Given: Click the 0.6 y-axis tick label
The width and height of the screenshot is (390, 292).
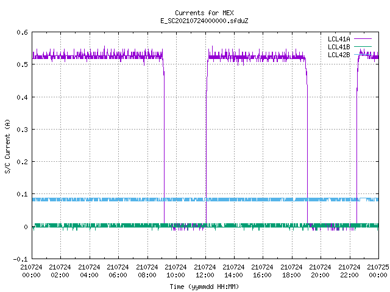Looking at the screenshot, I should coord(22,32).
